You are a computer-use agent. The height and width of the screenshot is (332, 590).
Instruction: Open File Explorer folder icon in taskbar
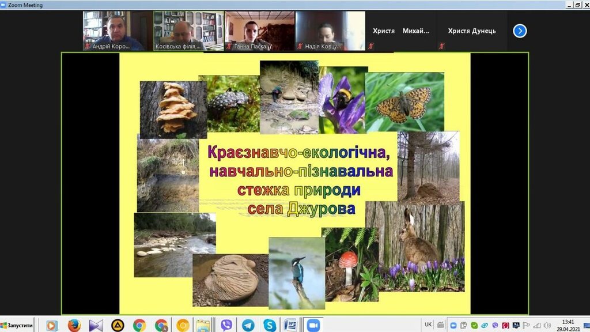point(204,326)
